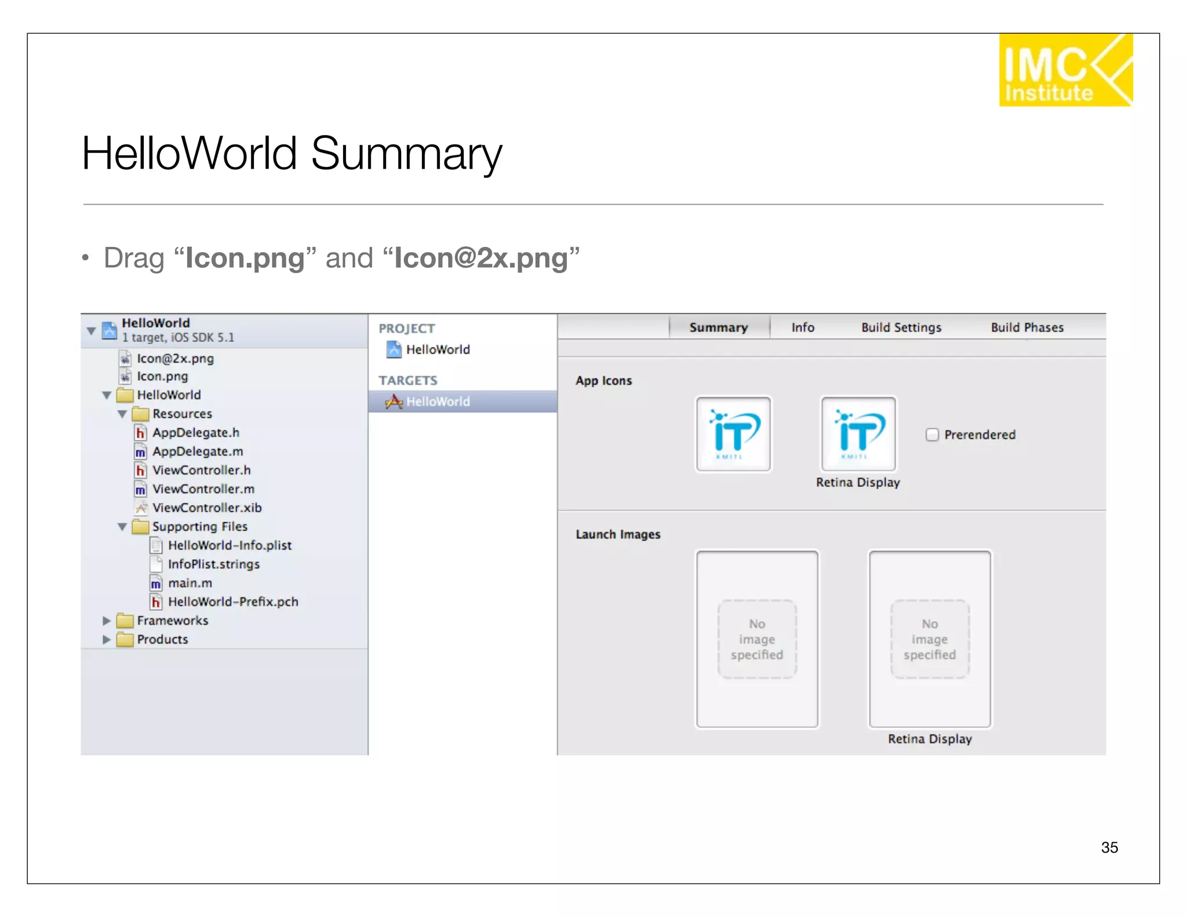The height and width of the screenshot is (917, 1187).
Task: Click the ViewController.xib interface file icon
Action: click(140, 508)
